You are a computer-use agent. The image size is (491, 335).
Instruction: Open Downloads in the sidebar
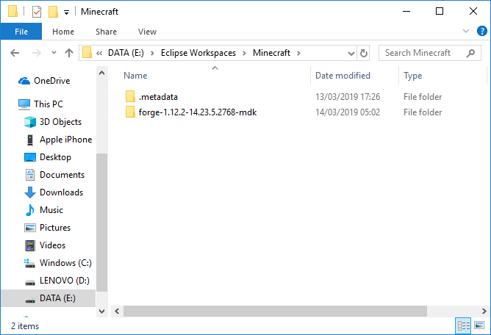point(54,192)
